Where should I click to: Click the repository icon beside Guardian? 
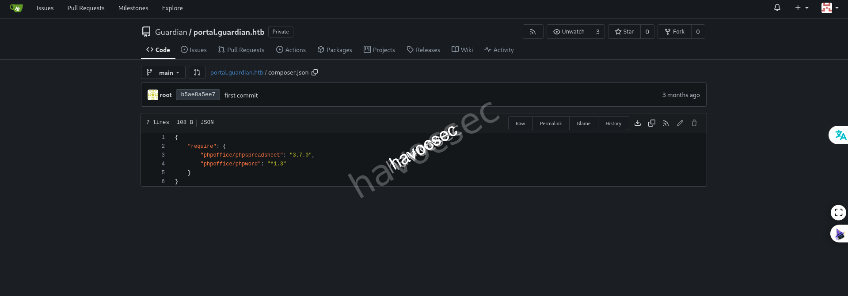(146, 32)
